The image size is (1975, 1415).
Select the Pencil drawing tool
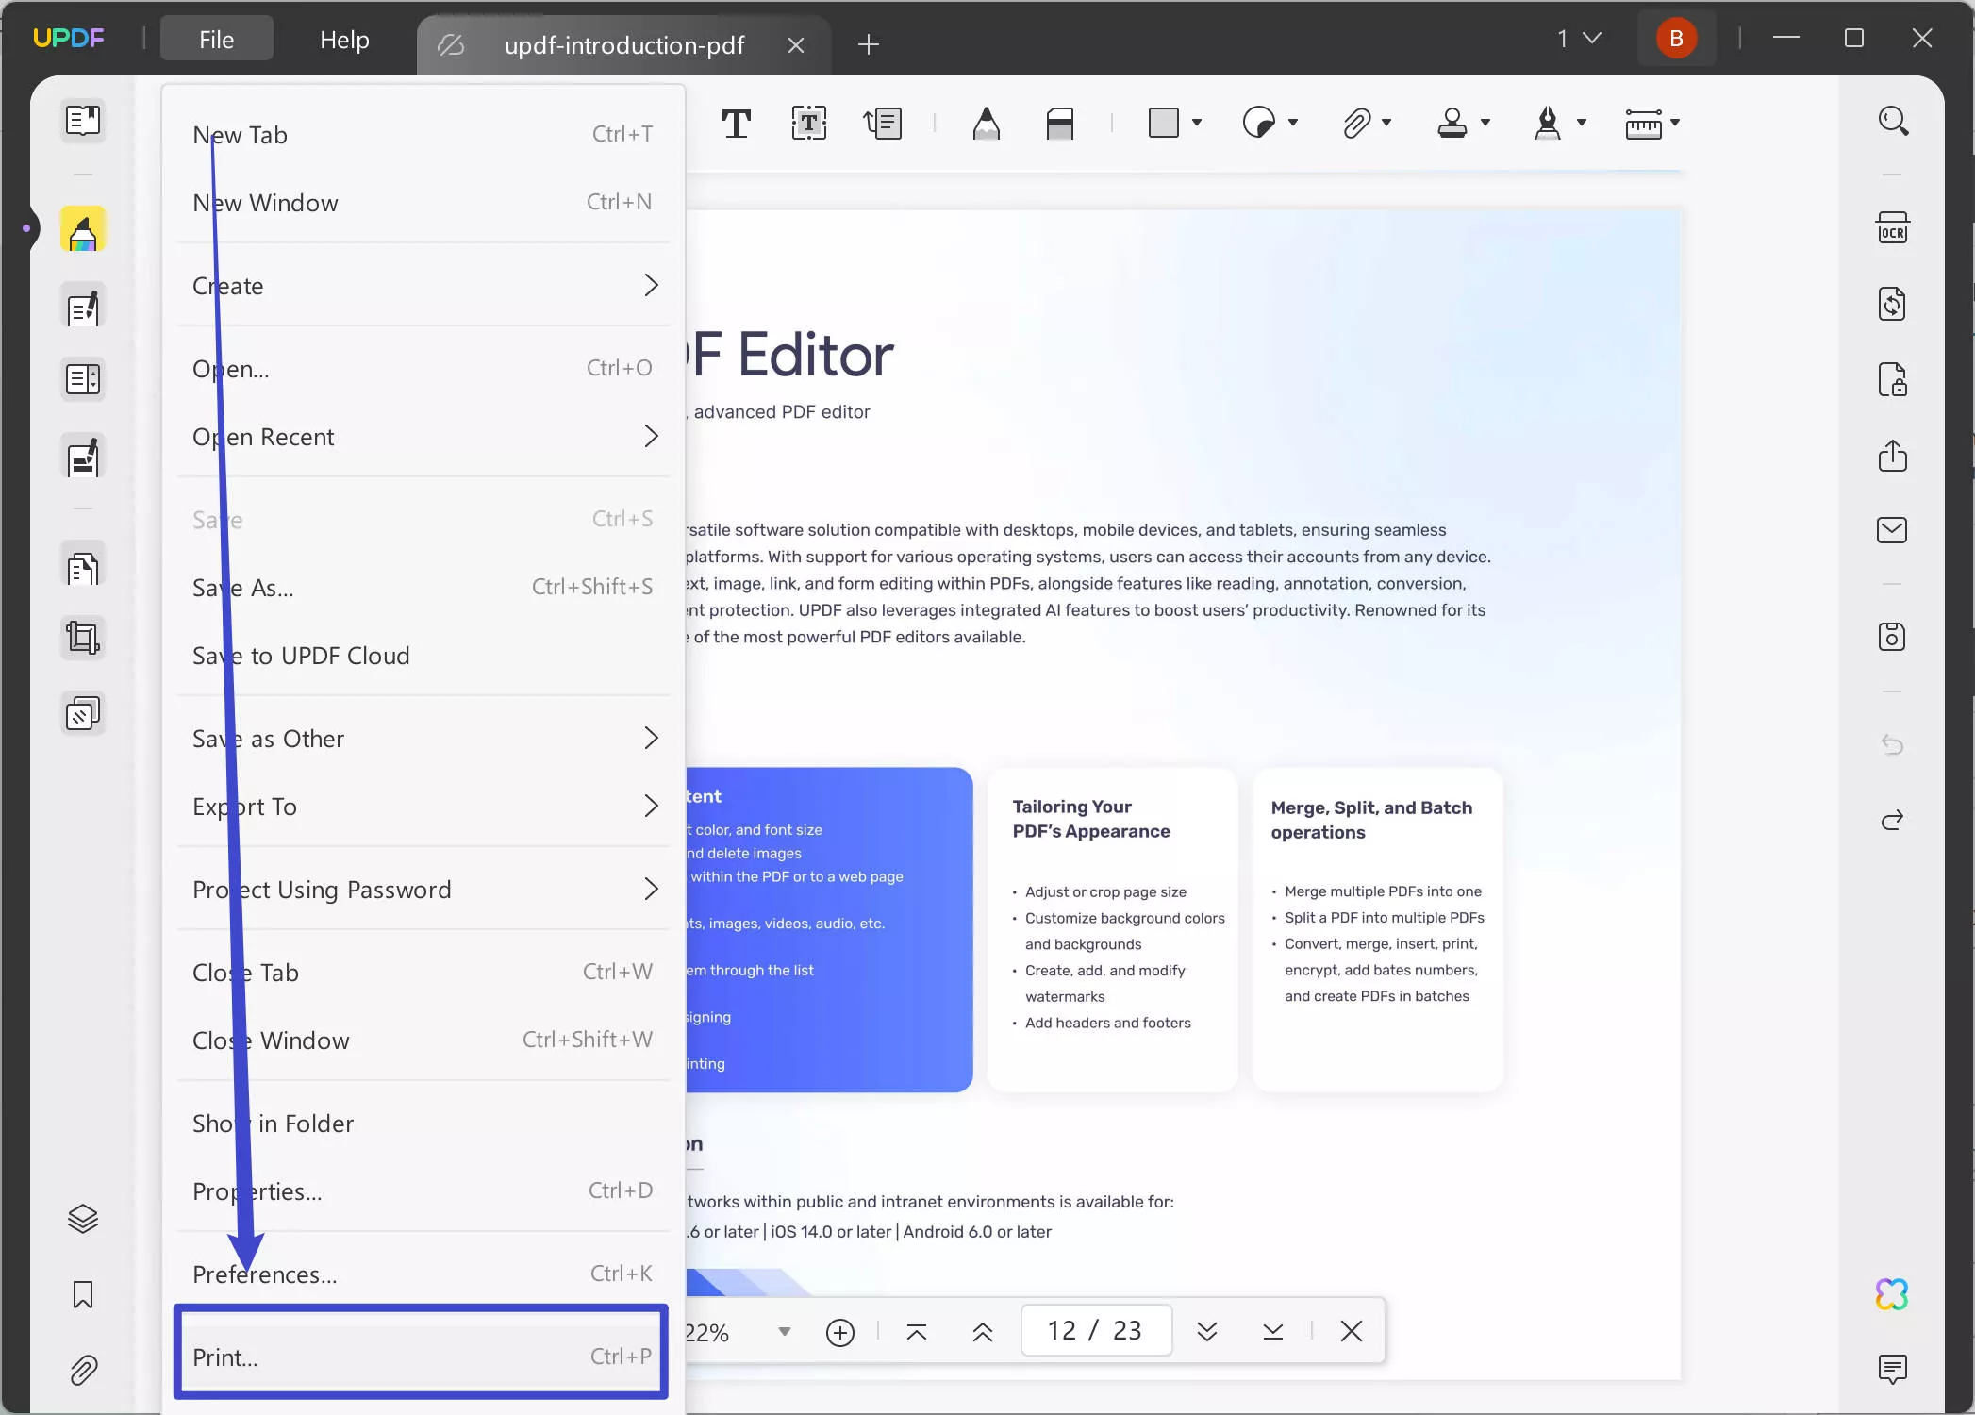pyautogui.click(x=986, y=123)
